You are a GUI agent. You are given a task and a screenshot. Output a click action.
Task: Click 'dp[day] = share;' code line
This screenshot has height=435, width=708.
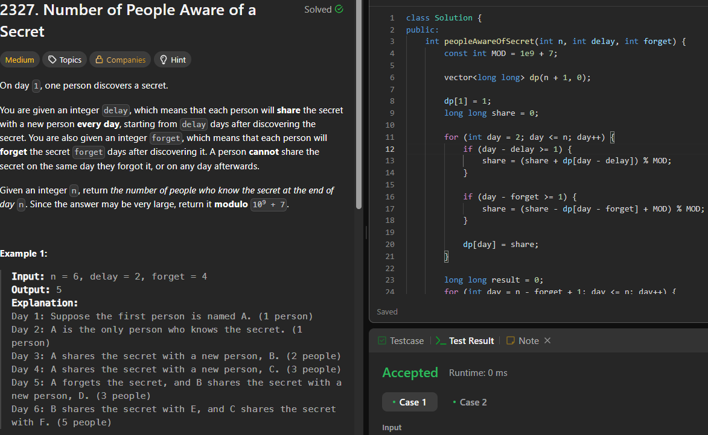pyautogui.click(x=501, y=245)
